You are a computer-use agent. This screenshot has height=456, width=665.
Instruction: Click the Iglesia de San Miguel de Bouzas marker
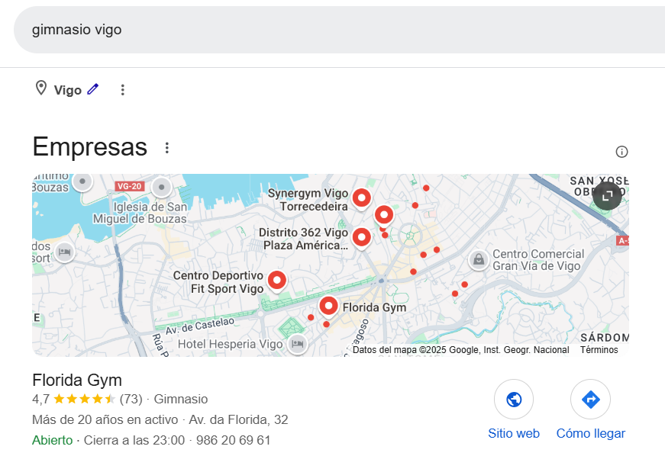(x=161, y=188)
